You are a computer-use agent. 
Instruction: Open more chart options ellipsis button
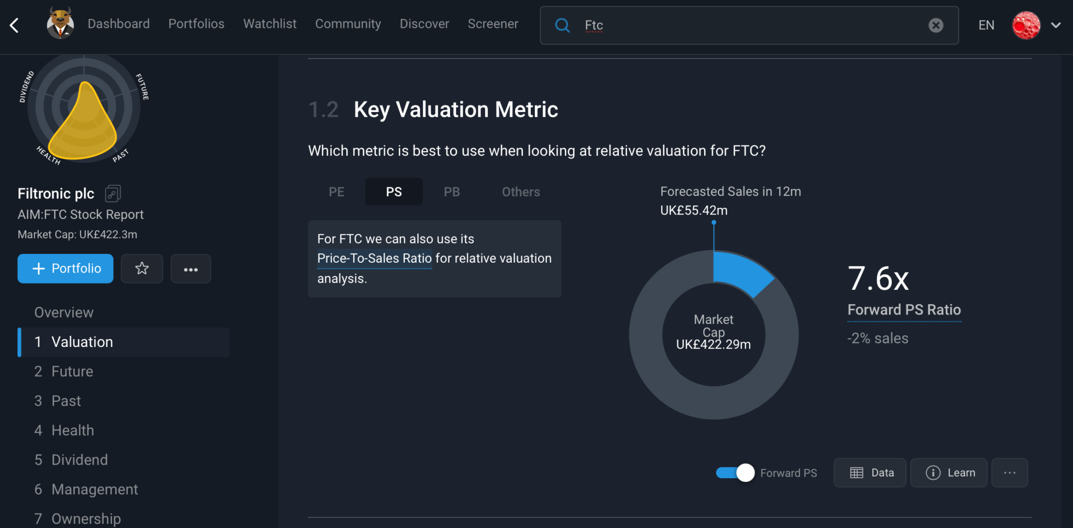(x=1010, y=473)
